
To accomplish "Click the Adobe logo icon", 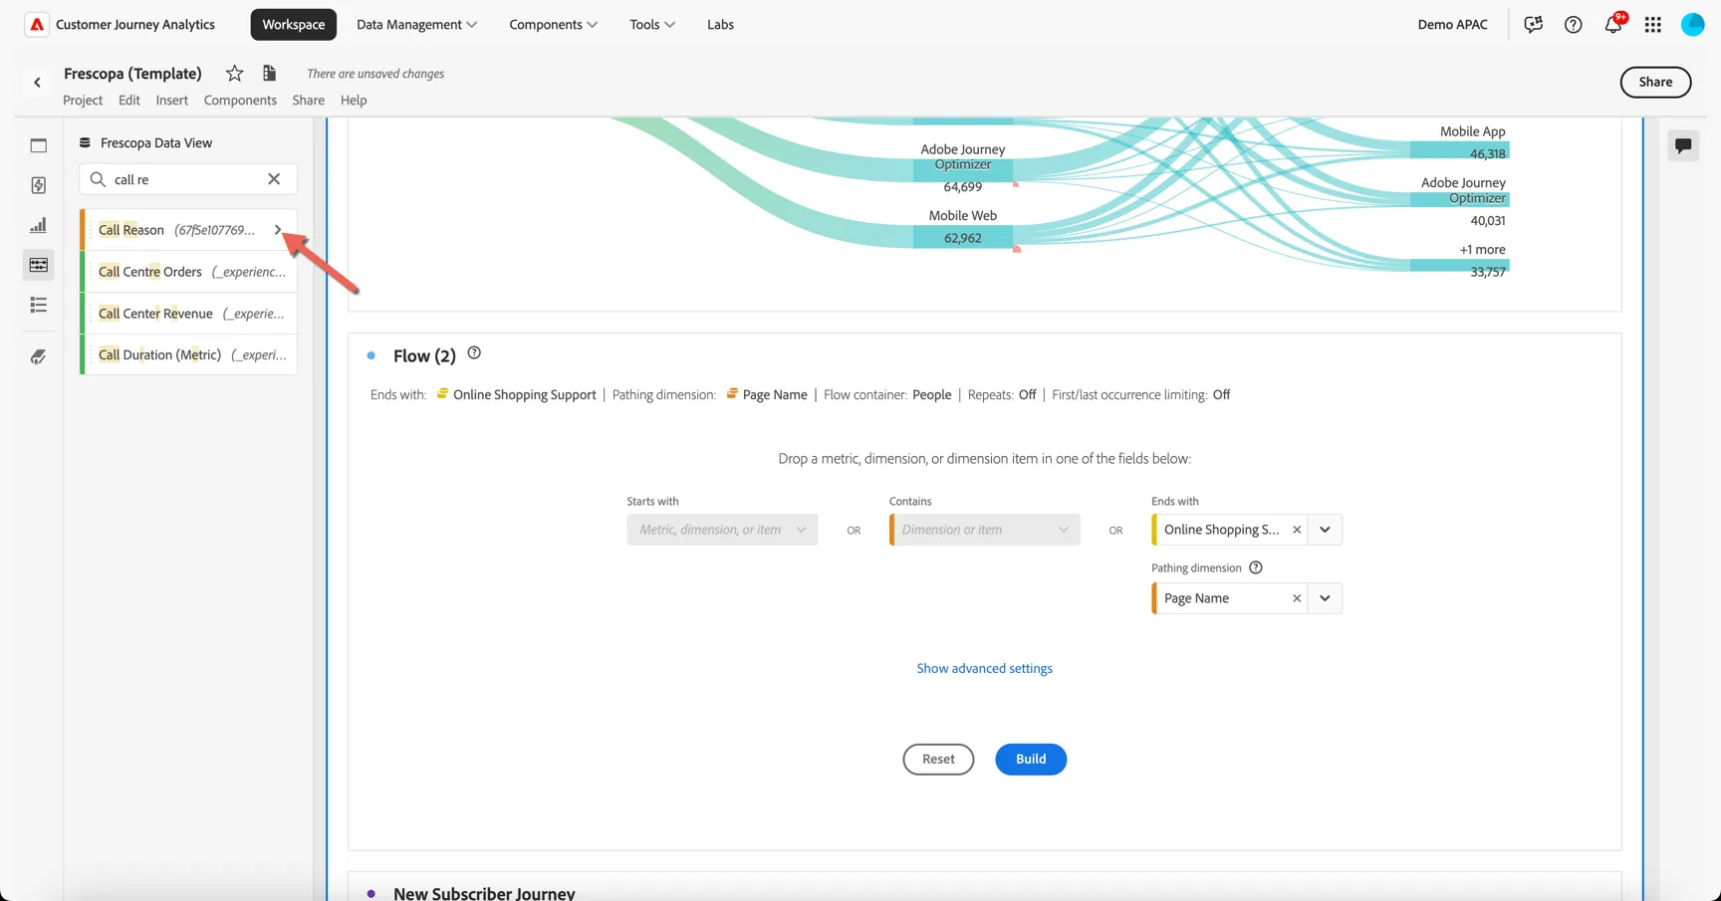I will pos(37,25).
